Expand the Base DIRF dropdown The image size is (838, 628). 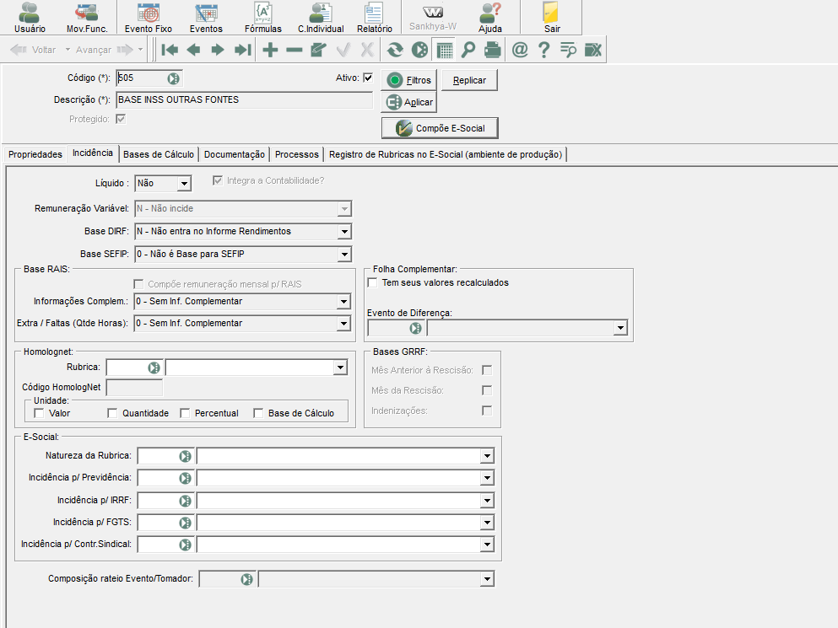pos(344,231)
